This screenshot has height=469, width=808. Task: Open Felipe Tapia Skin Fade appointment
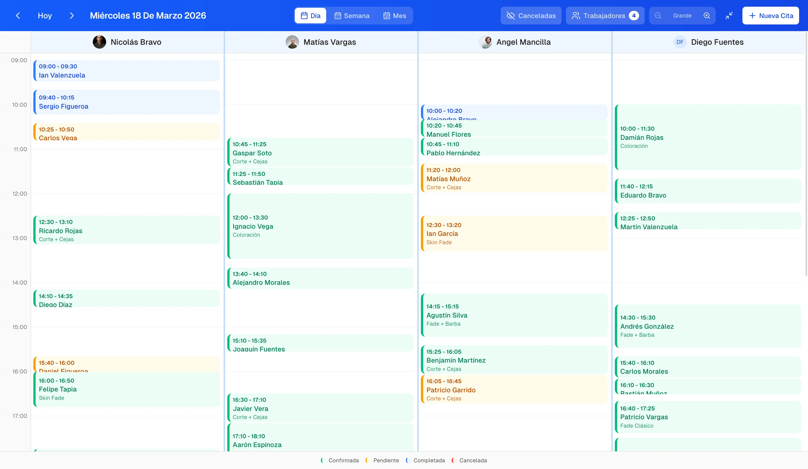[x=127, y=389]
